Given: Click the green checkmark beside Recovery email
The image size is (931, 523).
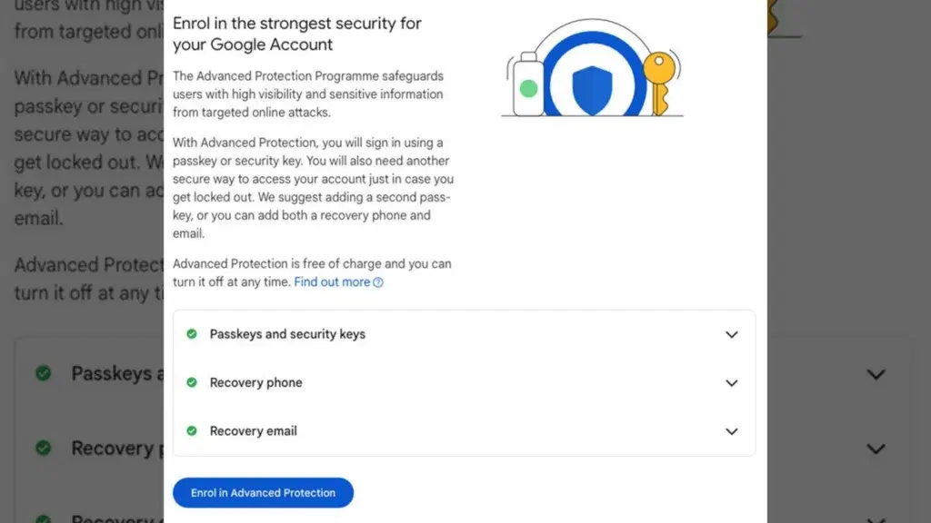Looking at the screenshot, I should point(192,431).
